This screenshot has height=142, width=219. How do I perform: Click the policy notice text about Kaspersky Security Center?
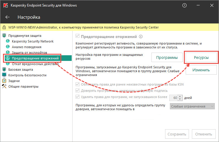(83, 27)
